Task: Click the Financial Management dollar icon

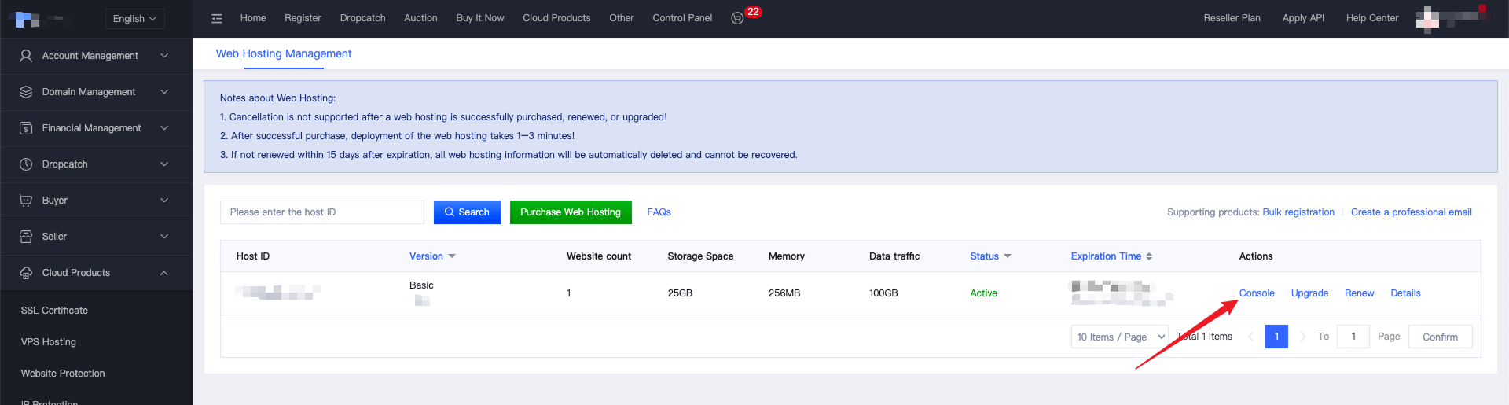Action: 26,128
